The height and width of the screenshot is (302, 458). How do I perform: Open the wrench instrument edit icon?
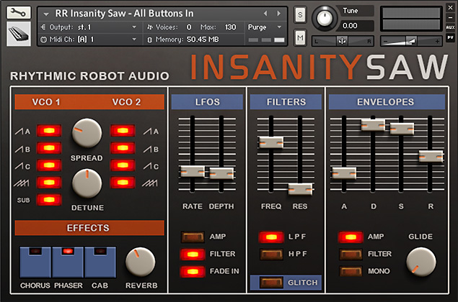(x=19, y=12)
